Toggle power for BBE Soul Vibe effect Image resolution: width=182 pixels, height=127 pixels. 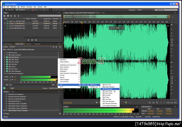[7, 64]
